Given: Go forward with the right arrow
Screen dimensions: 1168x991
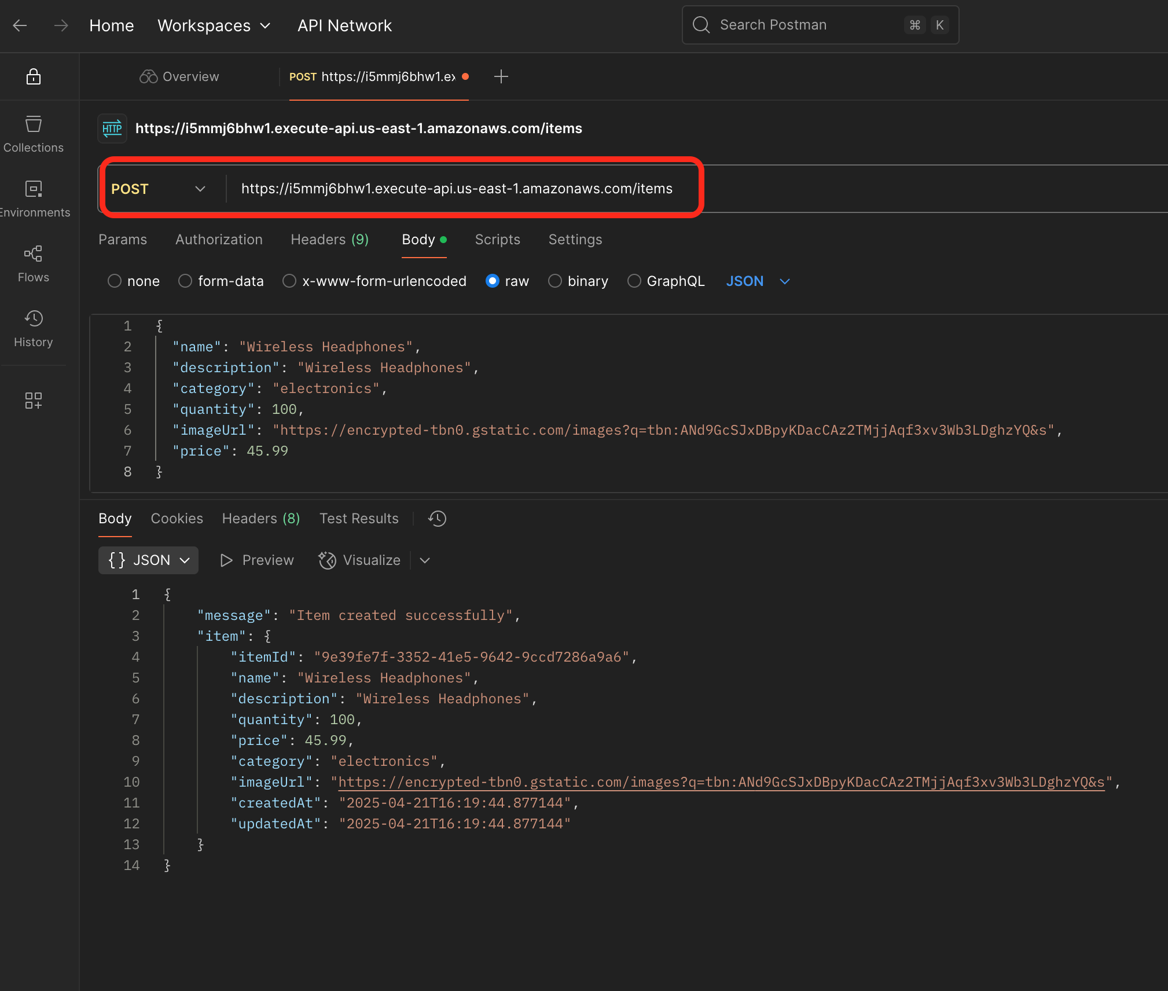Looking at the screenshot, I should click(61, 25).
